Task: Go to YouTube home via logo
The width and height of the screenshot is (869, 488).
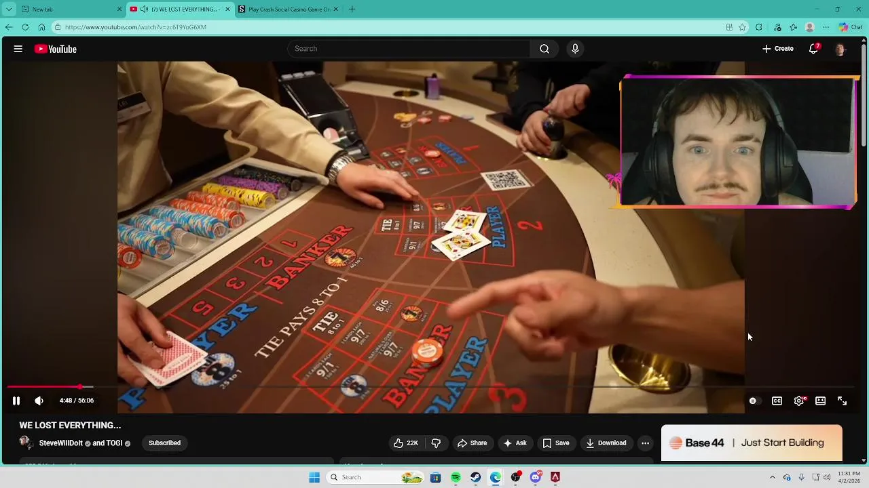Action: [56, 49]
